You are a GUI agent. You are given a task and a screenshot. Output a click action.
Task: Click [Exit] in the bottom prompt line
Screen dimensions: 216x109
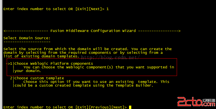point(82,107)
